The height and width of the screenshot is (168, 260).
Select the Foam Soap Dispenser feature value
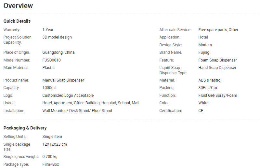pos(217,60)
